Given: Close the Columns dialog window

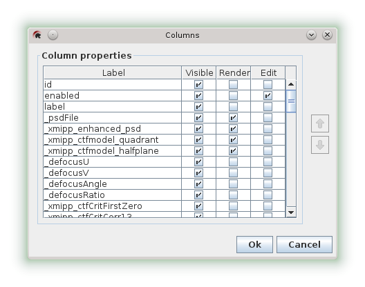Looking at the screenshot, I should [x=327, y=35].
